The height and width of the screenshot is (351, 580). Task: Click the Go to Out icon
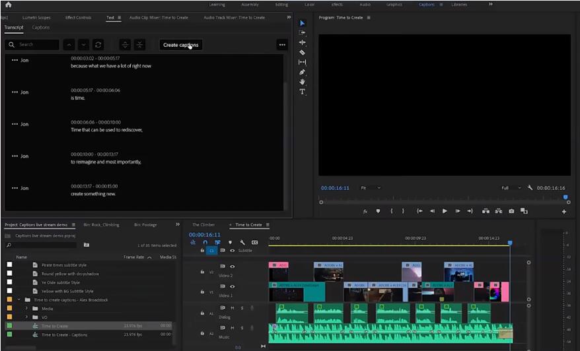coord(470,211)
